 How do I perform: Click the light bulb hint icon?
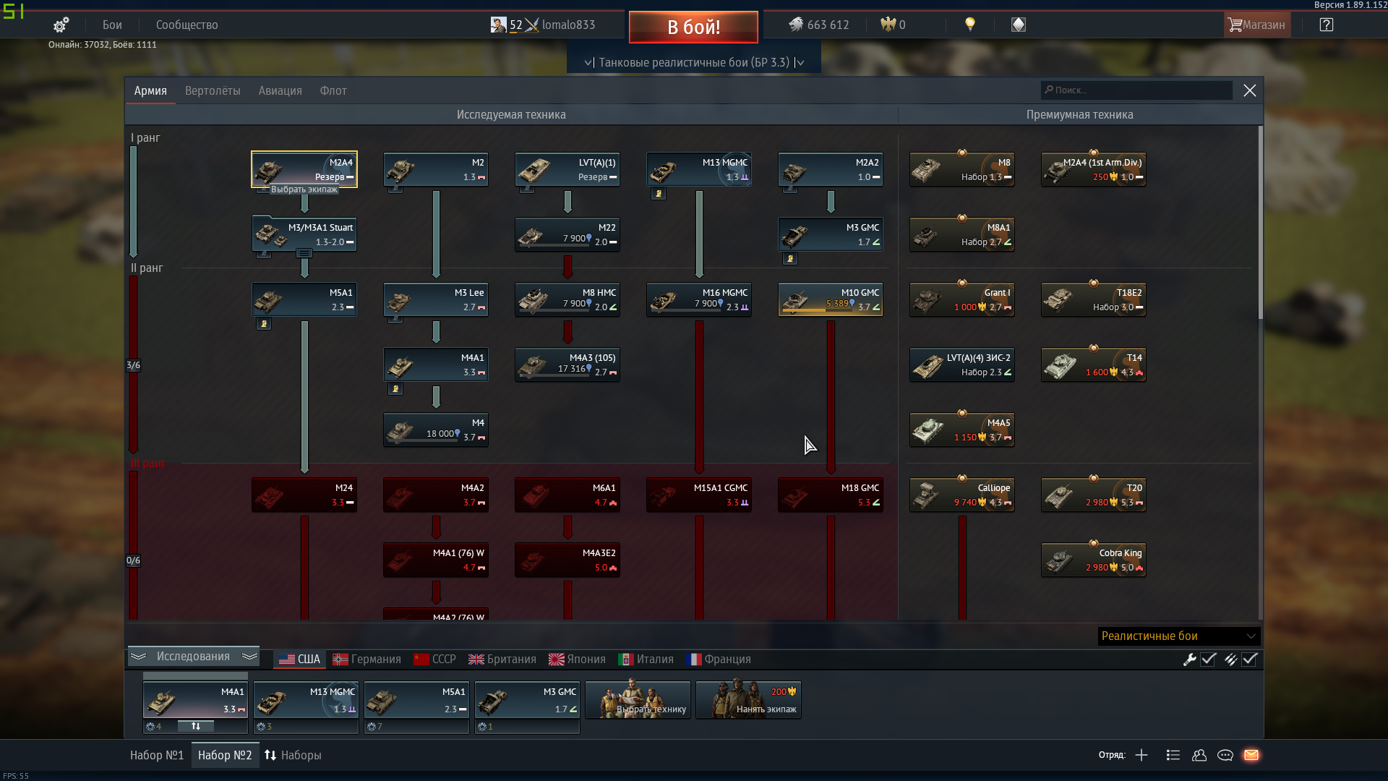coord(970,25)
